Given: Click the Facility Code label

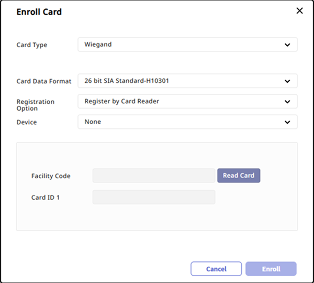Looking at the screenshot, I should [x=51, y=176].
